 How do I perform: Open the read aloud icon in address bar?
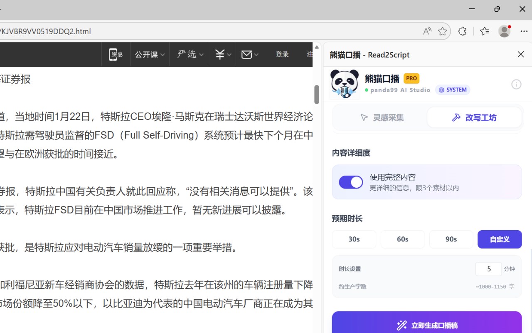click(x=427, y=31)
